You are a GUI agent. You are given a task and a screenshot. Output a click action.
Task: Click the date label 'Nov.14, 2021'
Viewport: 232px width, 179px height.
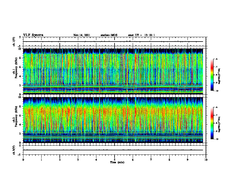[x=82, y=35]
